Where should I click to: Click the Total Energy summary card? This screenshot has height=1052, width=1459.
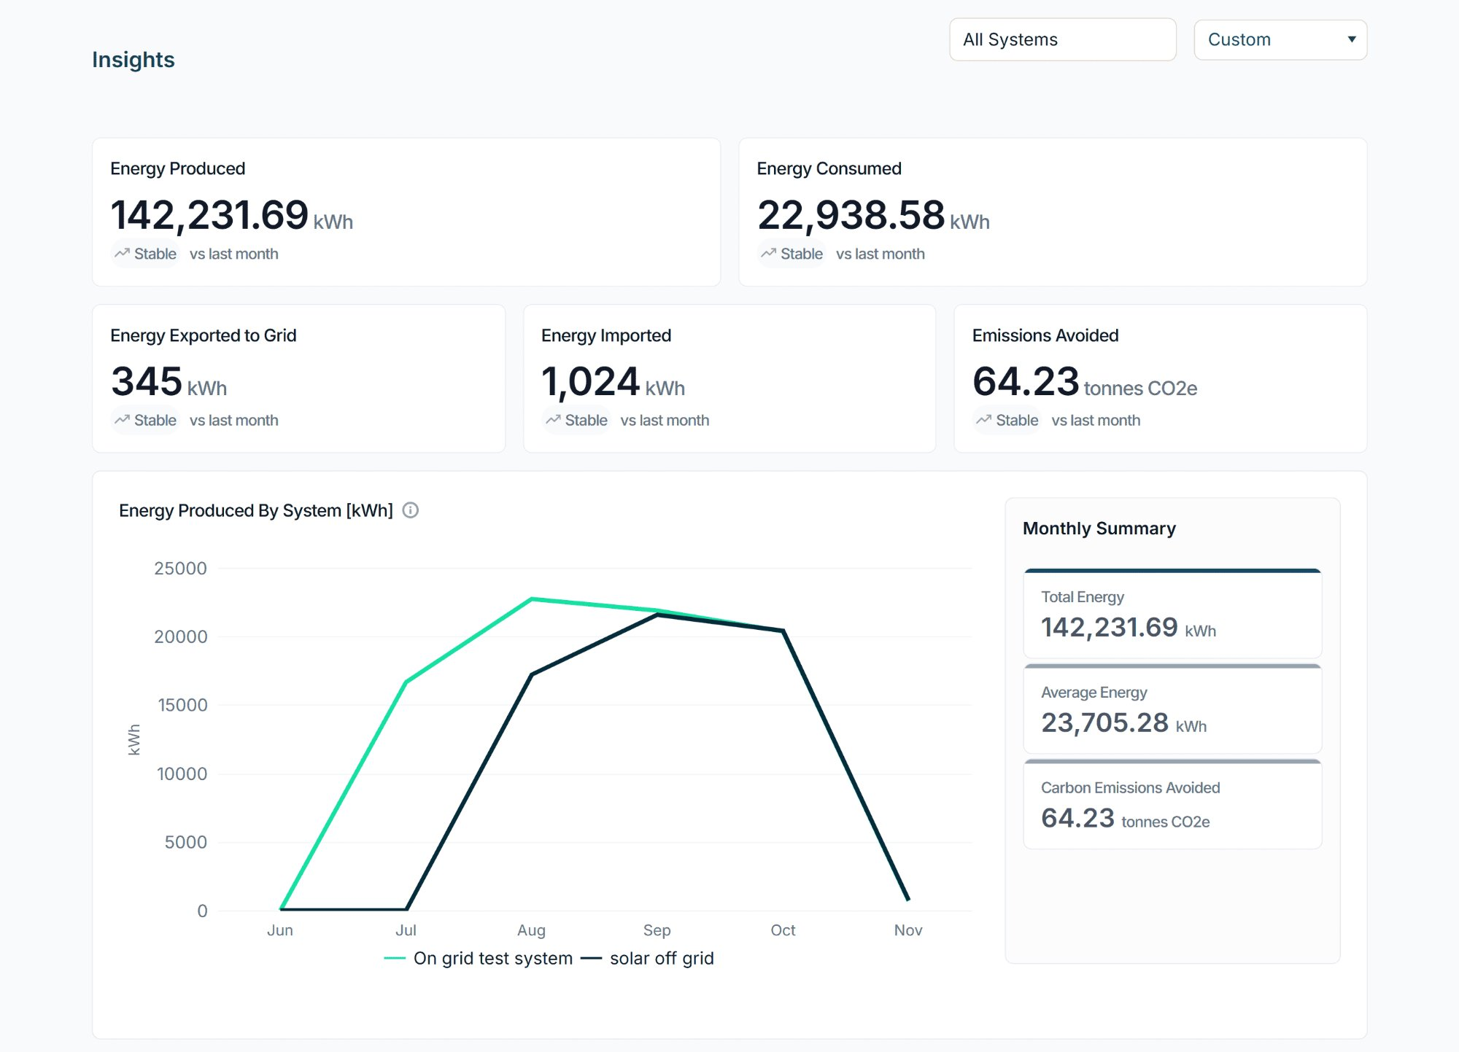click(x=1172, y=615)
